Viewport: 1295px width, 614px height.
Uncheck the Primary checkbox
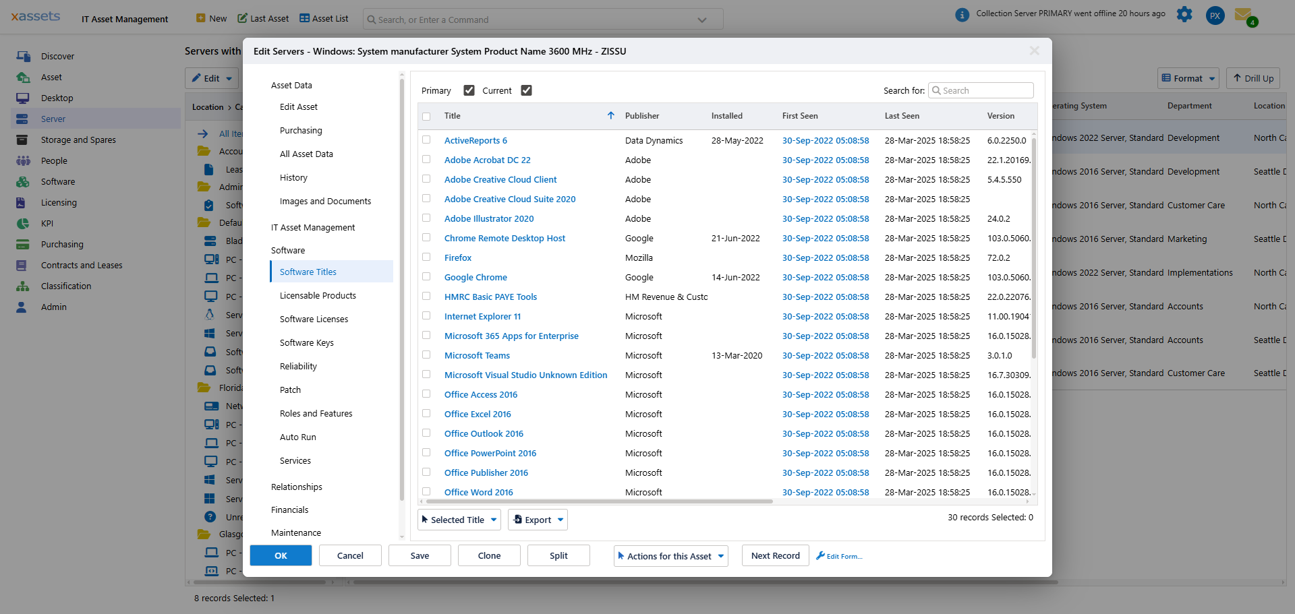(x=469, y=90)
